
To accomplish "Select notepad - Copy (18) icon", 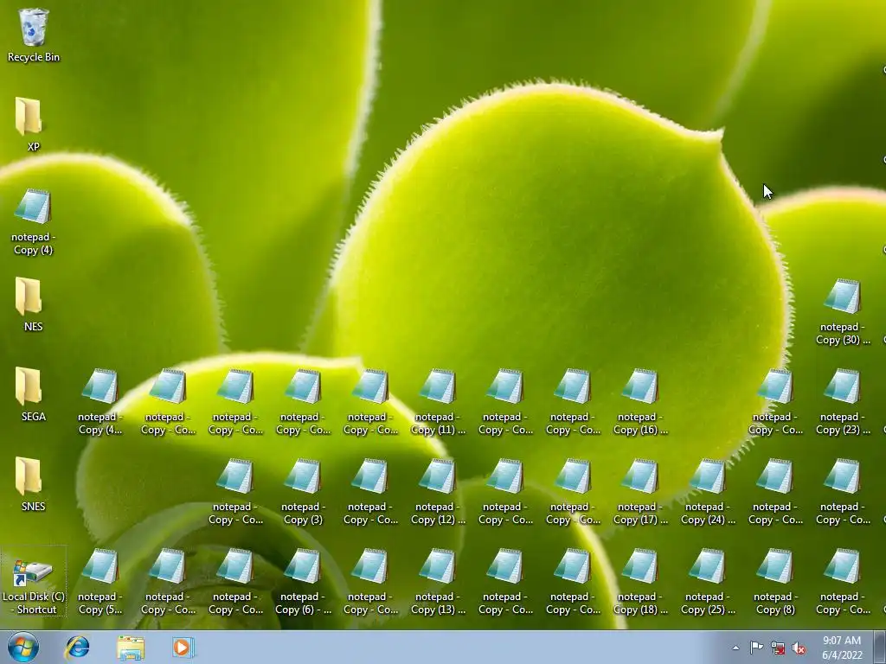I will coord(640,580).
